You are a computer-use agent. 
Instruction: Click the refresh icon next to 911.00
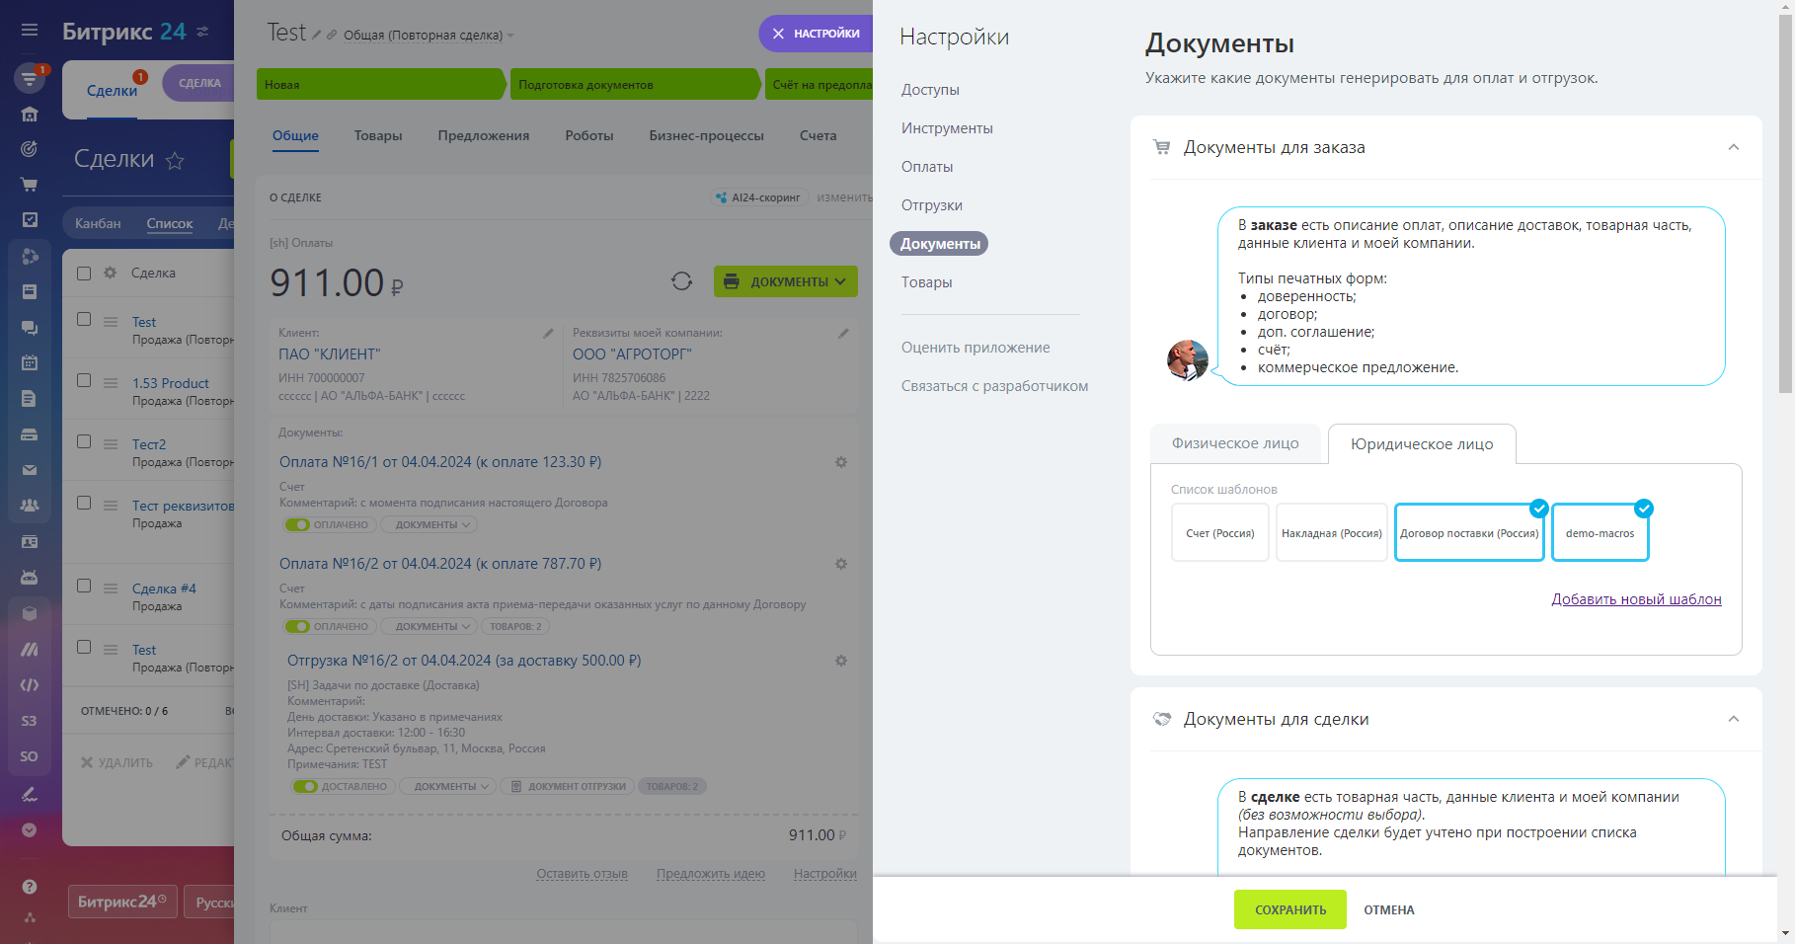click(681, 281)
